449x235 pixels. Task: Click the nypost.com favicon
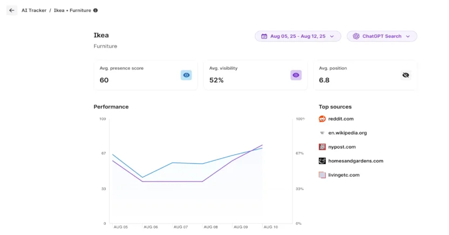(322, 147)
